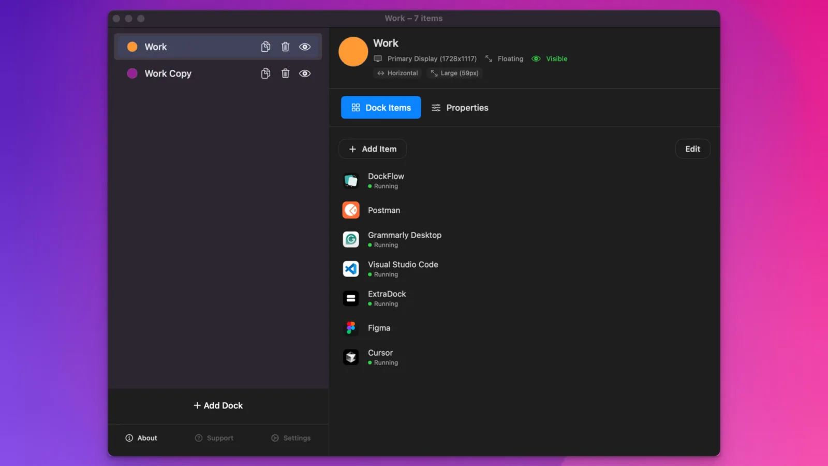Select the Cursor item name
The width and height of the screenshot is (828, 466).
click(x=380, y=353)
